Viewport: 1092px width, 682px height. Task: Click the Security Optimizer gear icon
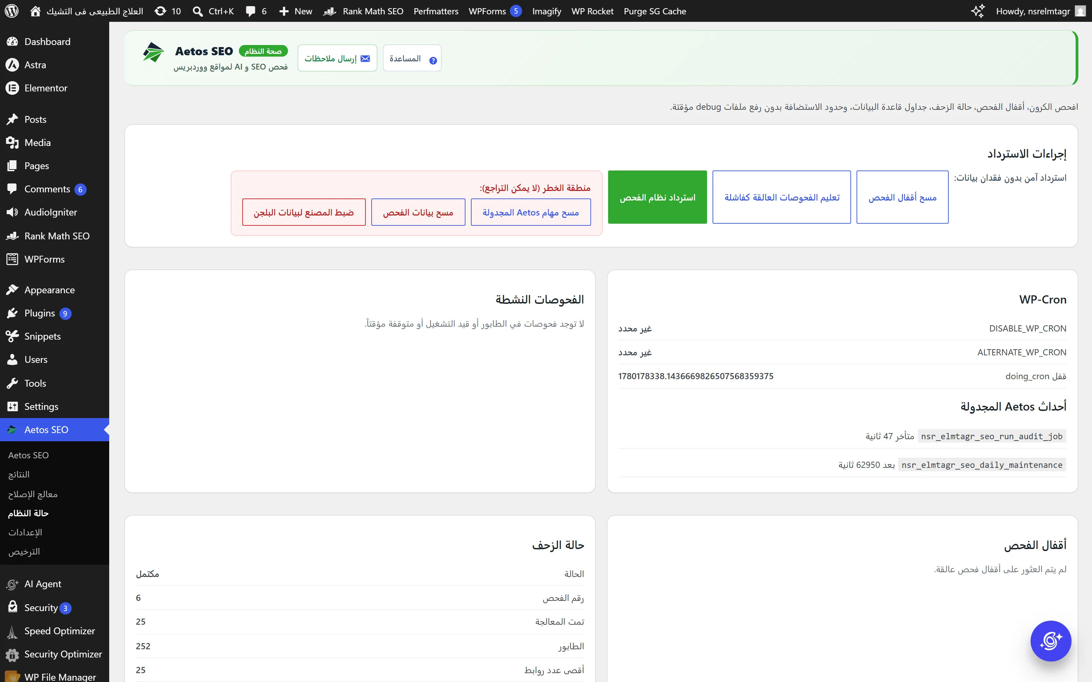click(x=12, y=654)
